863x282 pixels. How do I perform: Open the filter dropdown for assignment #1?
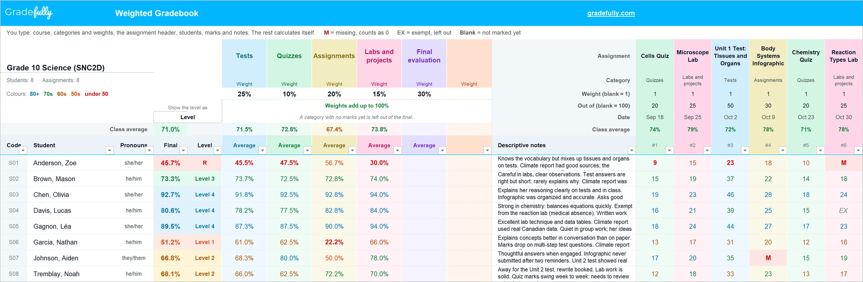669,150
